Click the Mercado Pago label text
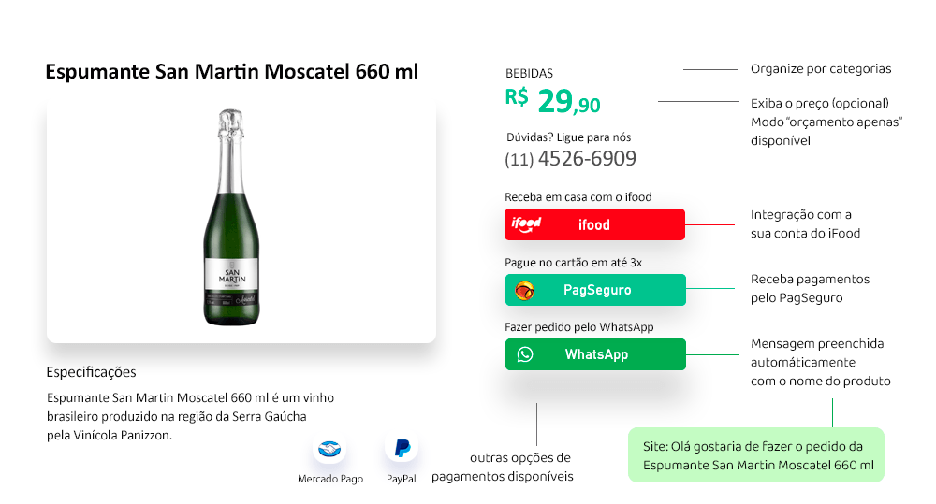Screen dimensions: 936x504 pyautogui.click(x=330, y=479)
